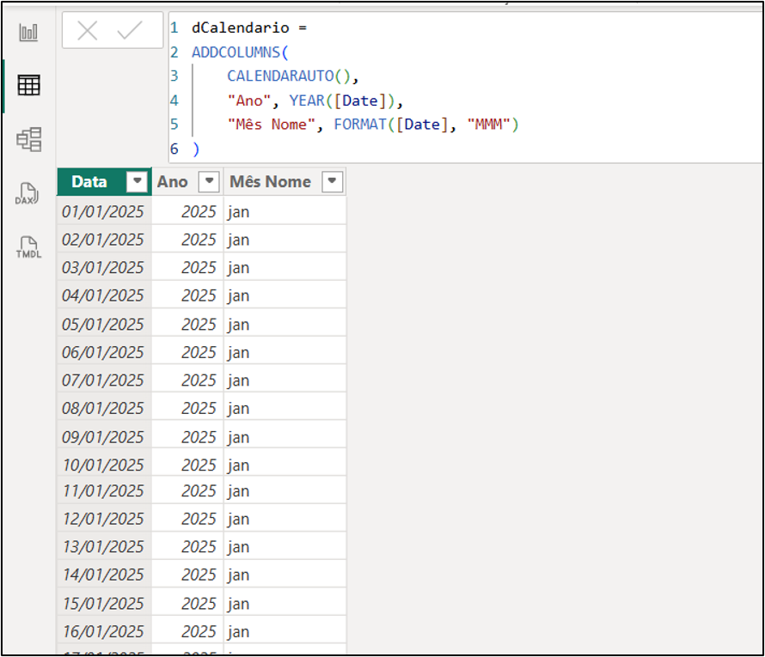
Task: Select date cell 09/01/2025
Action: click(104, 436)
